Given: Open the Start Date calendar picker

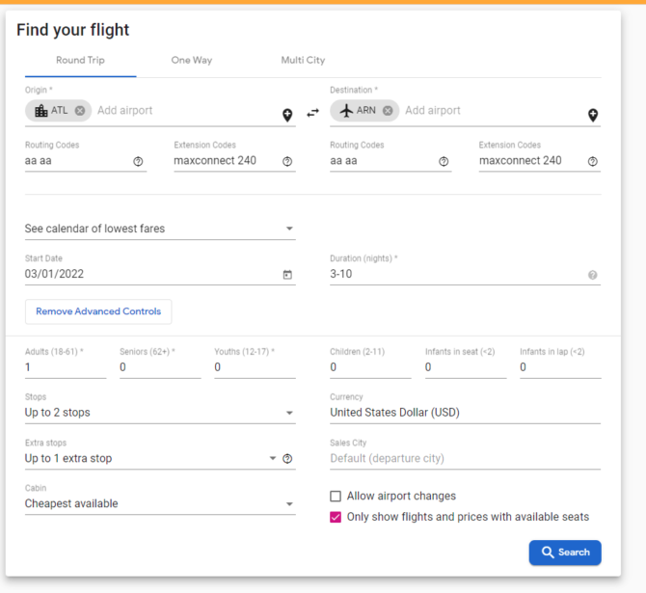Looking at the screenshot, I should pyautogui.click(x=287, y=275).
